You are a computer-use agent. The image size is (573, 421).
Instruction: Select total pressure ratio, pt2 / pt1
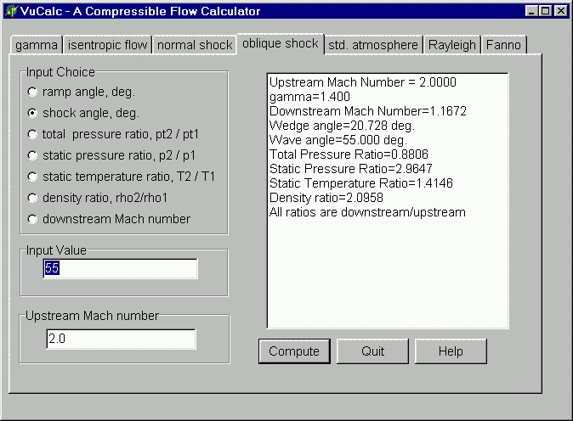point(113,134)
